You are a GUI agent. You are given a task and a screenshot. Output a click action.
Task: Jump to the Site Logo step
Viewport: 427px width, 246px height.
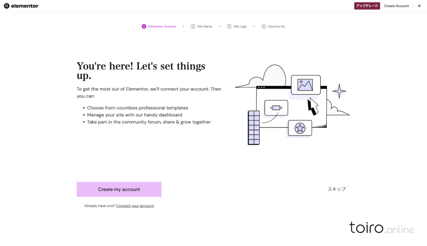(240, 26)
